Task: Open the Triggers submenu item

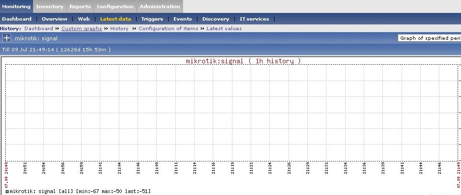Action: click(x=152, y=19)
